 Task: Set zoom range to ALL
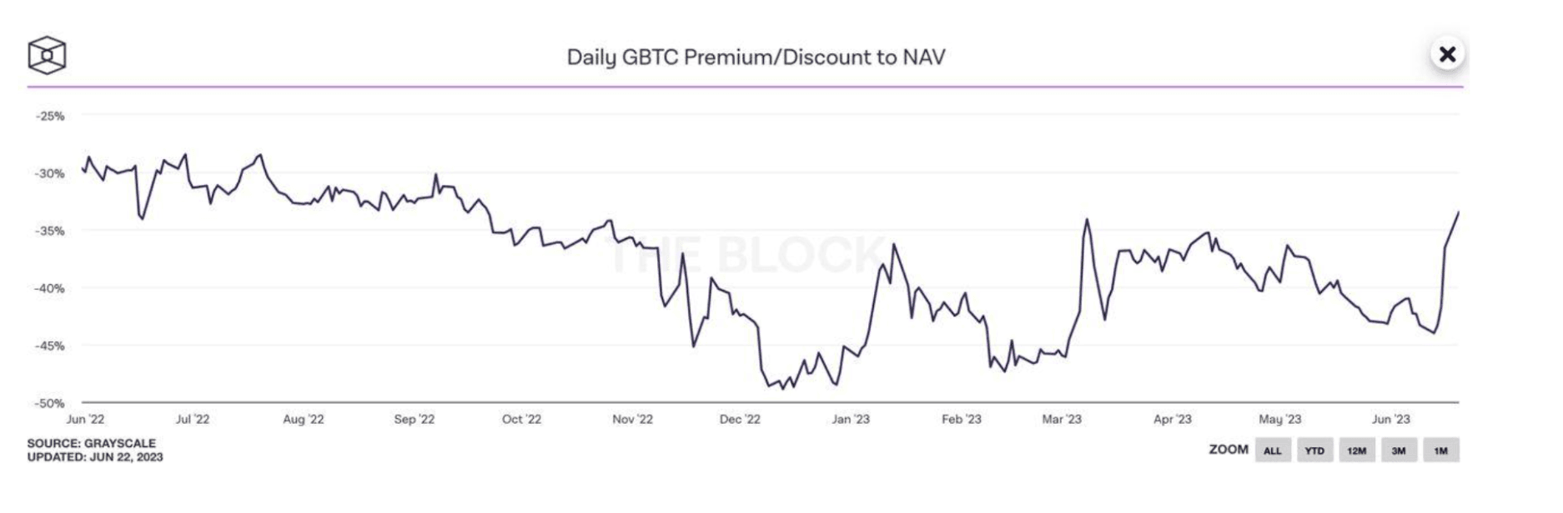[x=1272, y=451]
